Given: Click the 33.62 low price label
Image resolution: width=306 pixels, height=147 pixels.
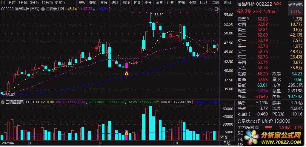Looking at the screenshot, I should pyautogui.click(x=10, y=95).
